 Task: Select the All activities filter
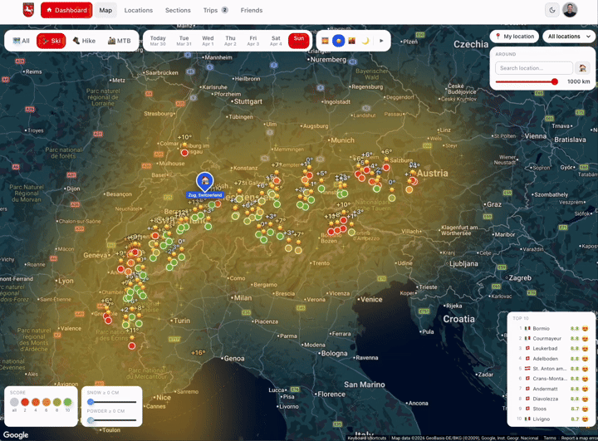click(22, 41)
